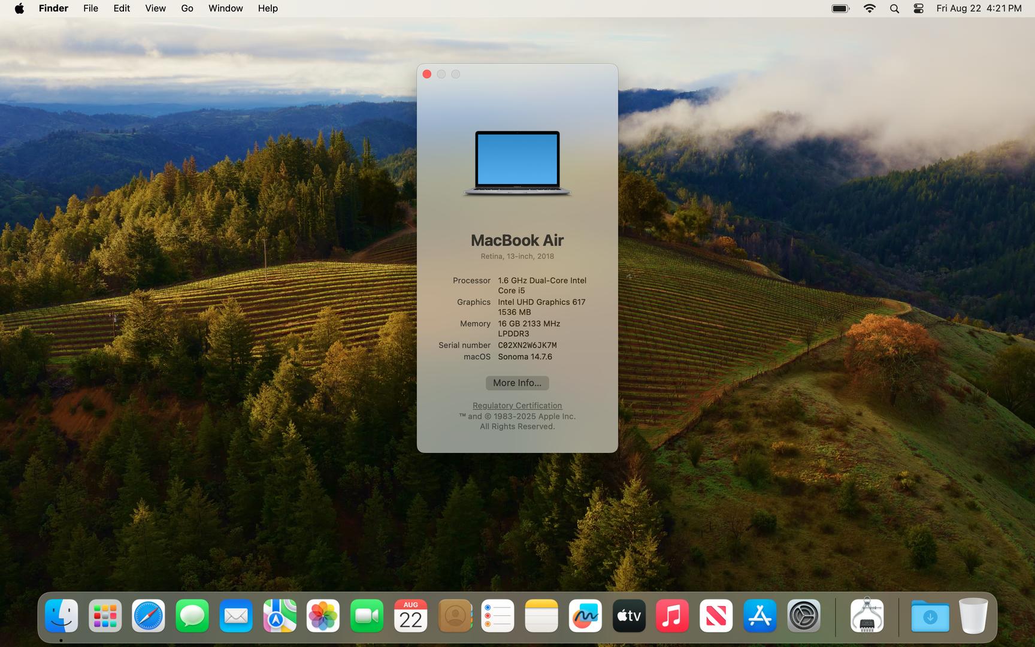
Task: Launch Music from the Dock
Action: coord(672,615)
